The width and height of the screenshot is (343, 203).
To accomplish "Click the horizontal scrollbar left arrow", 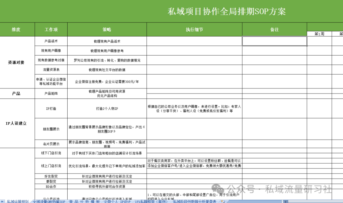I will [286, 201].
